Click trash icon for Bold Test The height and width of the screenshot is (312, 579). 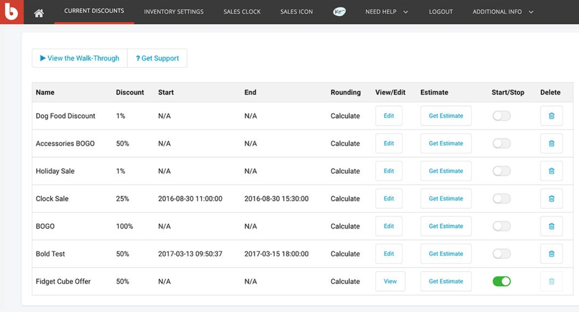(551, 254)
